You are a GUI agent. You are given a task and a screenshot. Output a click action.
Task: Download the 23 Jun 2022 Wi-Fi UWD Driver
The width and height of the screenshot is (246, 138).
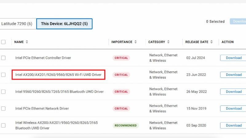tap(233, 75)
